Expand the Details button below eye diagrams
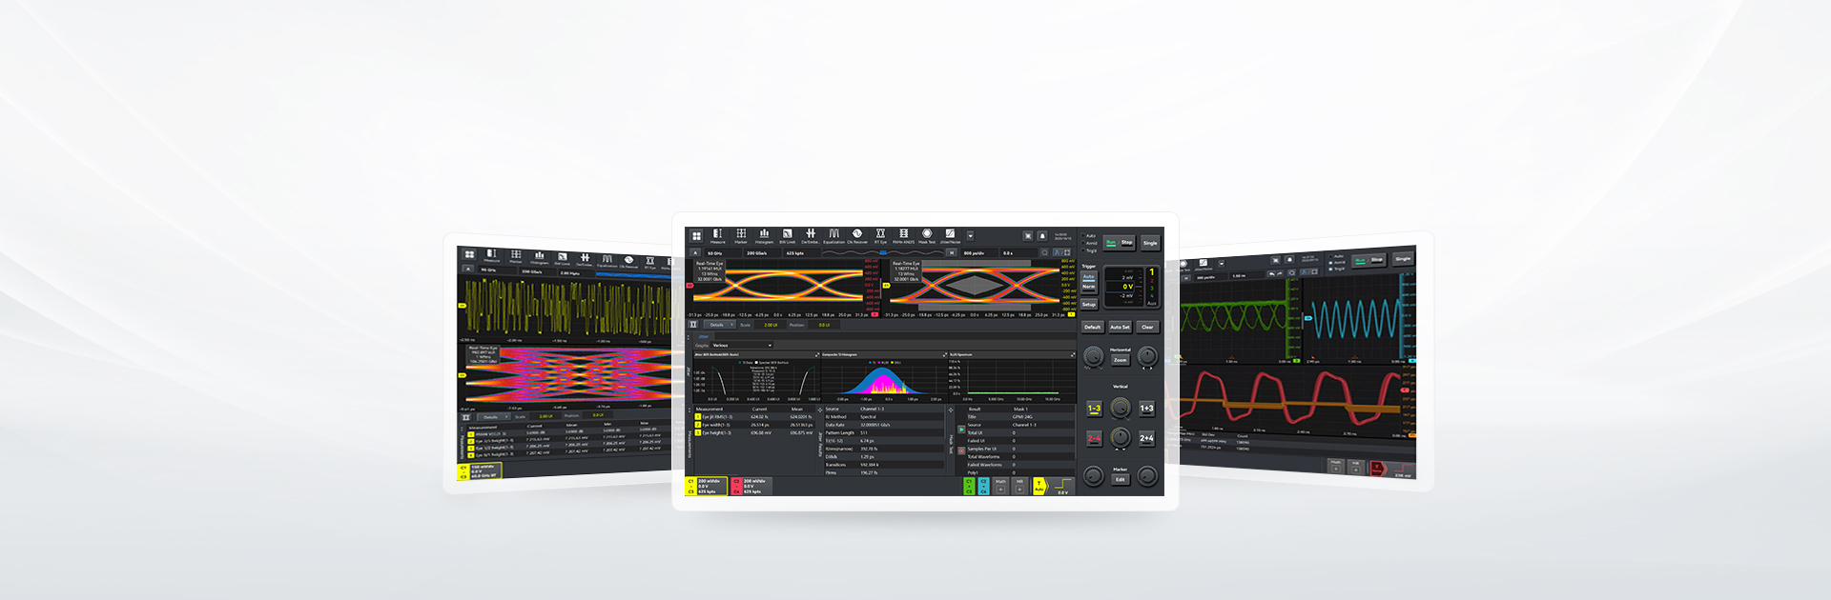1831x600 pixels. pyautogui.click(x=720, y=325)
